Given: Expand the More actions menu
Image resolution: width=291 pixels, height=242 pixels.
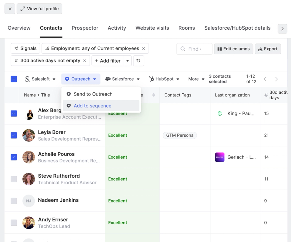Looking at the screenshot, I should tap(196, 79).
